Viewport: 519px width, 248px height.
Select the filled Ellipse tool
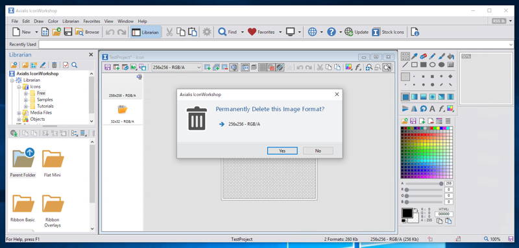(441, 65)
